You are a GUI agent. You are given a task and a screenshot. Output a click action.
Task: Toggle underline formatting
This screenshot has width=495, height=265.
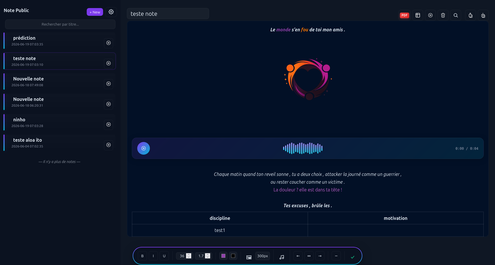pos(164,256)
